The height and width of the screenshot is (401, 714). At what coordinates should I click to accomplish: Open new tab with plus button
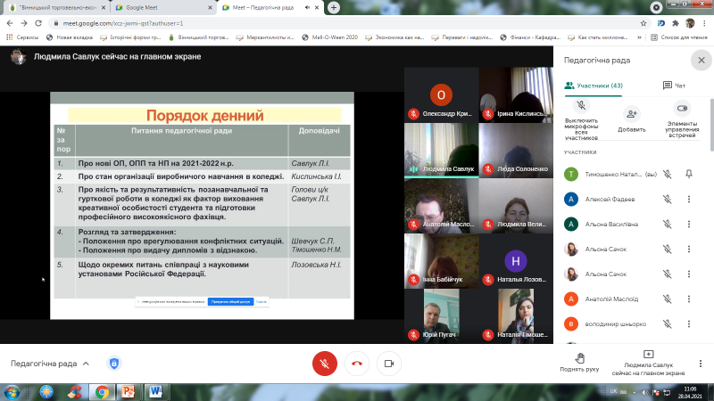coord(334,7)
